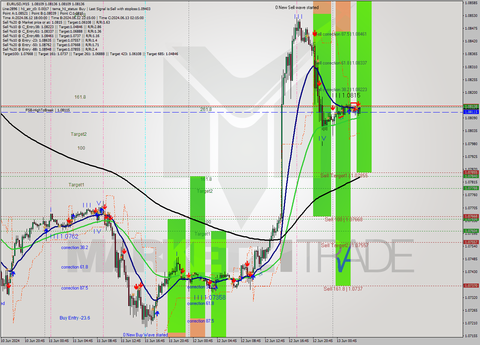Click 'Sell correction 38.2 | 1.08223' label

341,90
